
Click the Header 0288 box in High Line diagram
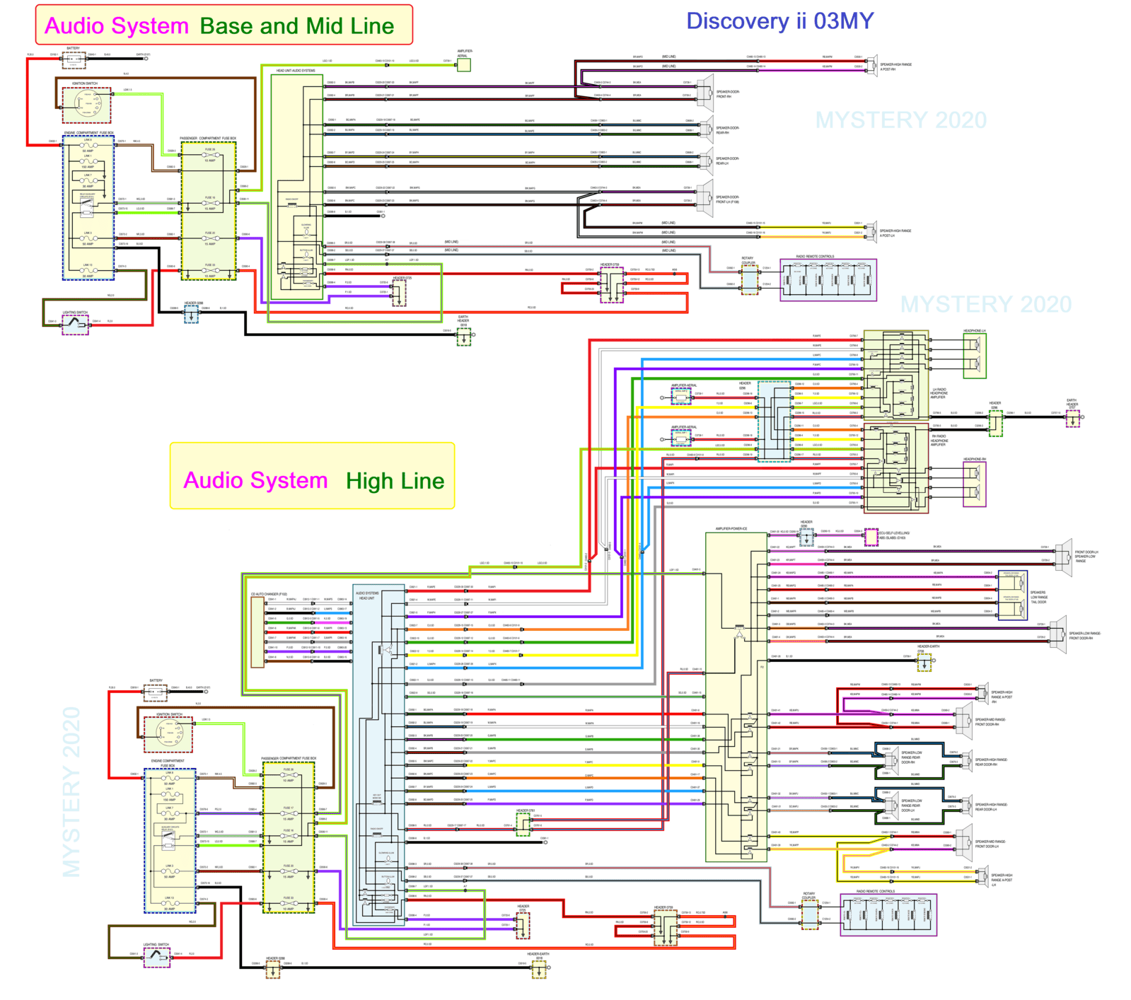[x=273, y=970]
